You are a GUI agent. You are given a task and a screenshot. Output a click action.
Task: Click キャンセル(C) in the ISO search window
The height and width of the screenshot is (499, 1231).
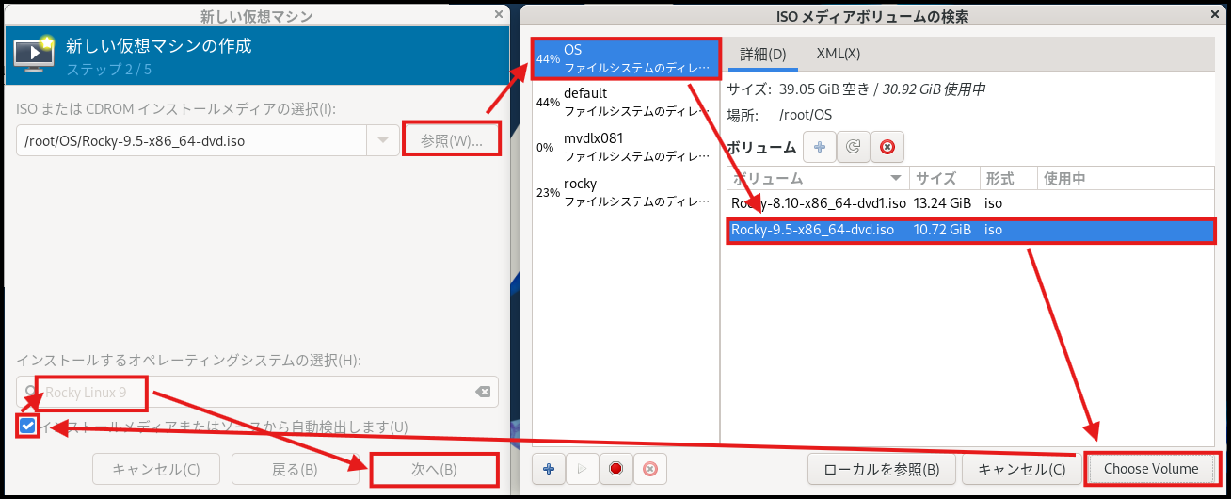[x=1022, y=469]
